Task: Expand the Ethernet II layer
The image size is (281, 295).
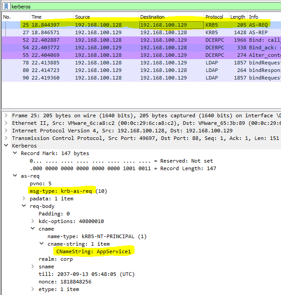Action: [5, 123]
